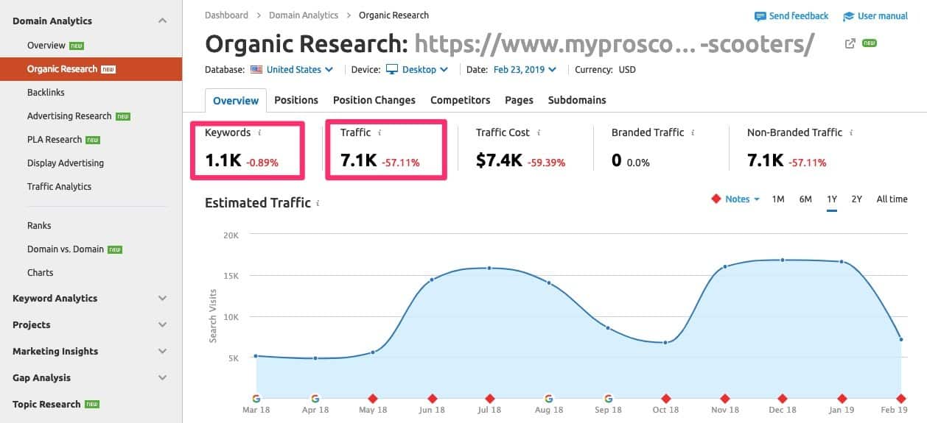Image resolution: width=927 pixels, height=423 pixels.
Task: Click the Google update marker at Aug 18
Action: pyautogui.click(x=549, y=398)
